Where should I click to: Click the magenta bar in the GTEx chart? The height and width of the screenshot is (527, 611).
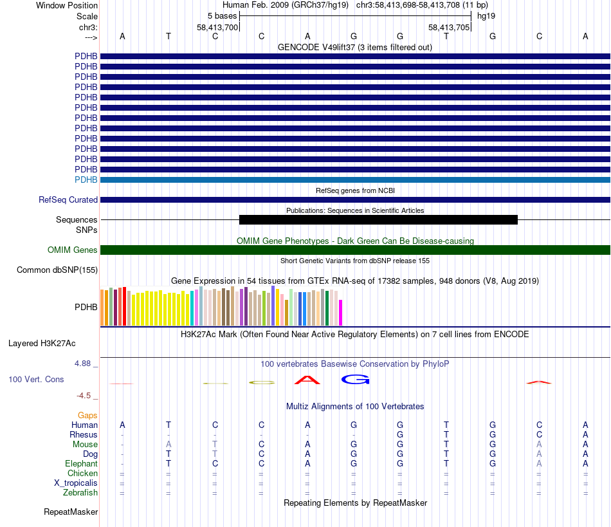341,313
